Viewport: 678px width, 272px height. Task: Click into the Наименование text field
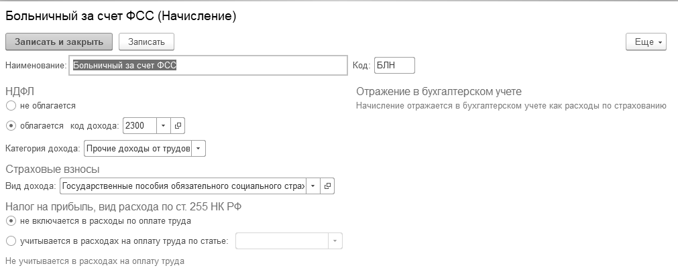(x=208, y=66)
